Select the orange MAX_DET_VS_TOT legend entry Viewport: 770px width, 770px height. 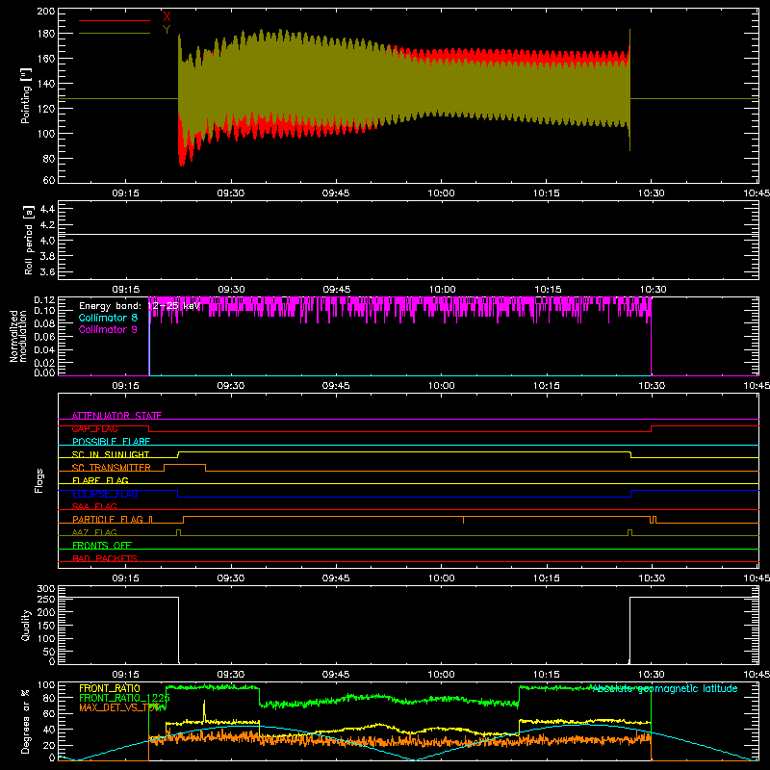(119, 707)
